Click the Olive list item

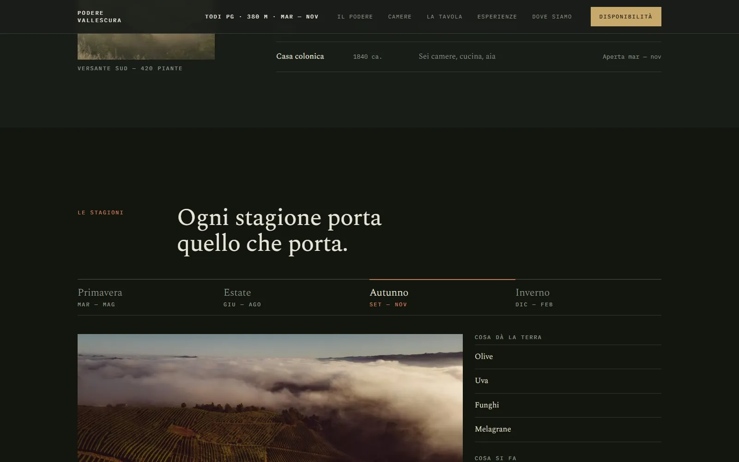568,357
